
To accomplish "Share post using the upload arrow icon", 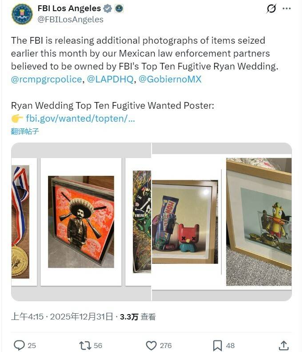I will tap(284, 345).
